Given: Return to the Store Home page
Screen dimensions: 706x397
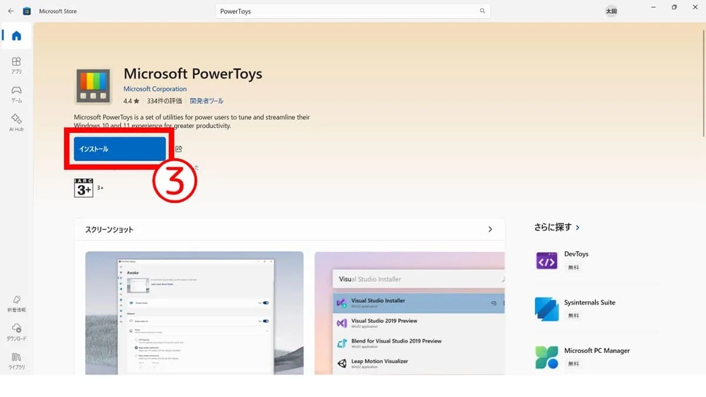Looking at the screenshot, I should coord(16,35).
